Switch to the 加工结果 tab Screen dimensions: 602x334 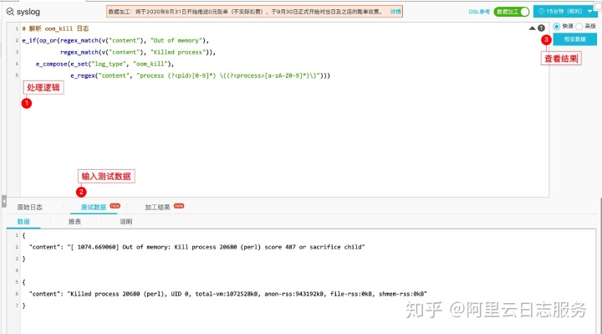[157, 207]
